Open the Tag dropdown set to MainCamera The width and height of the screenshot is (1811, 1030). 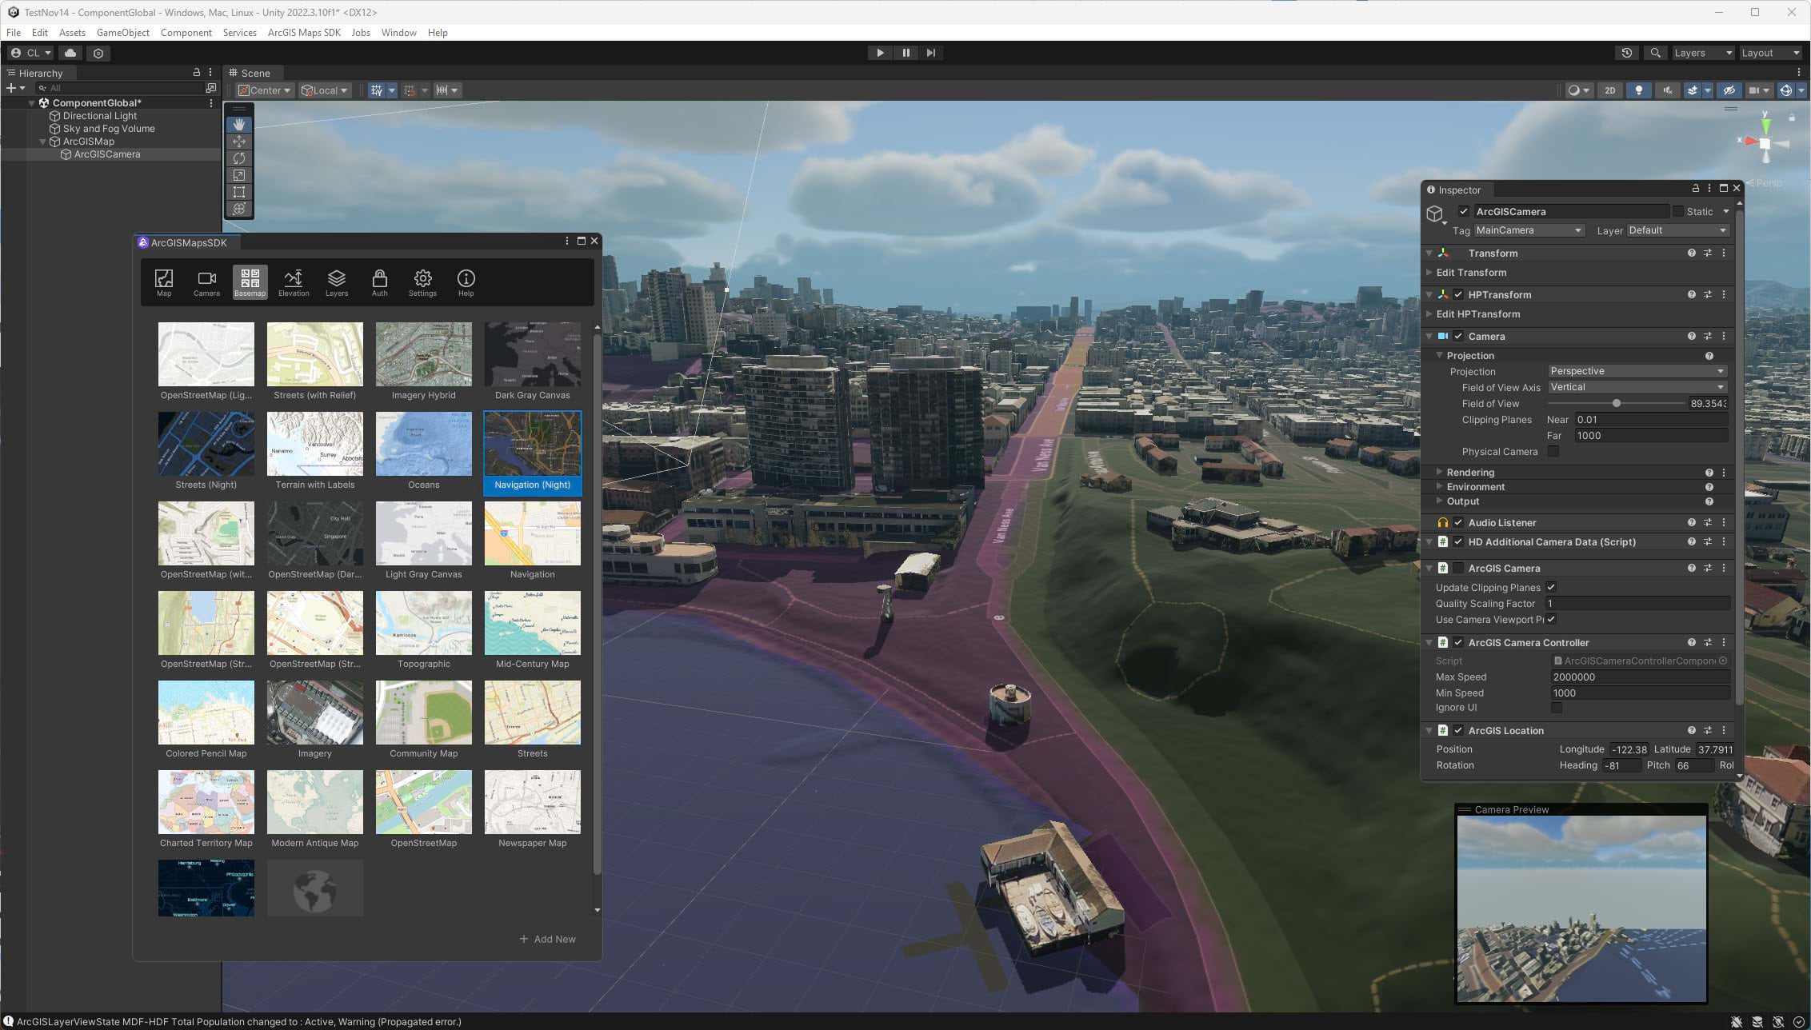pyautogui.click(x=1528, y=230)
